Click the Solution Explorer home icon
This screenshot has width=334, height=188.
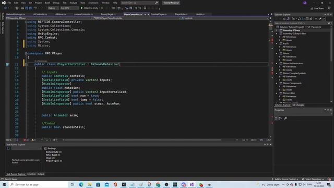pyautogui.click(x=284, y=19)
